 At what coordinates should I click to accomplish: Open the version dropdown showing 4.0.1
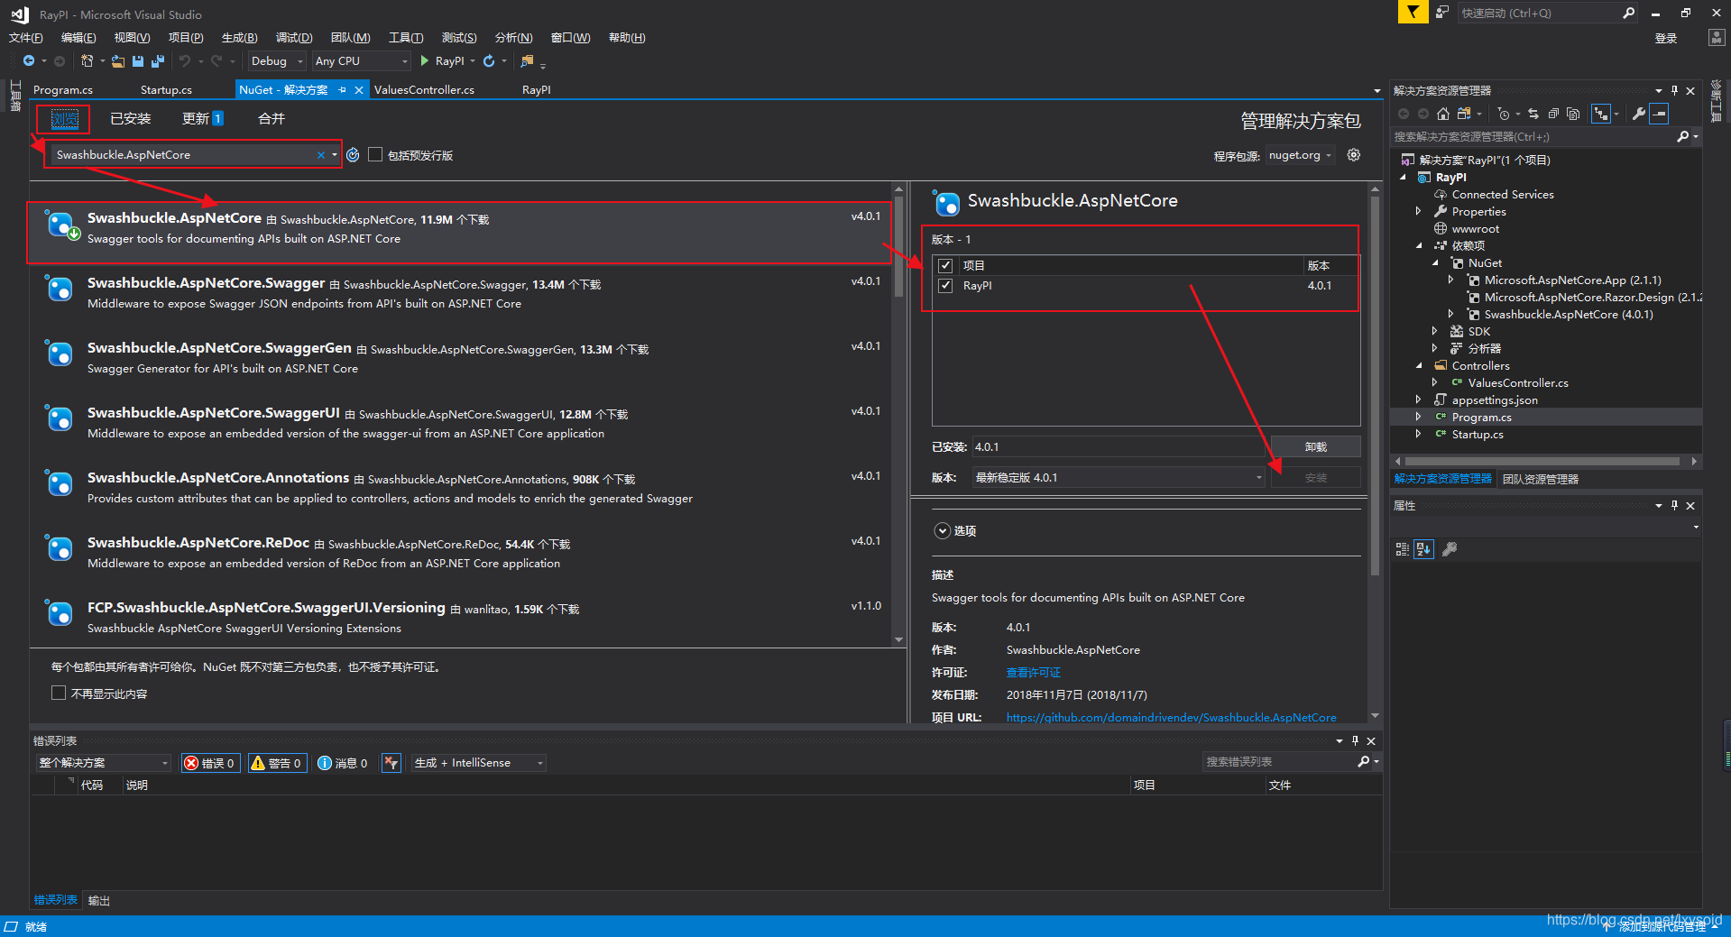(x=1119, y=478)
